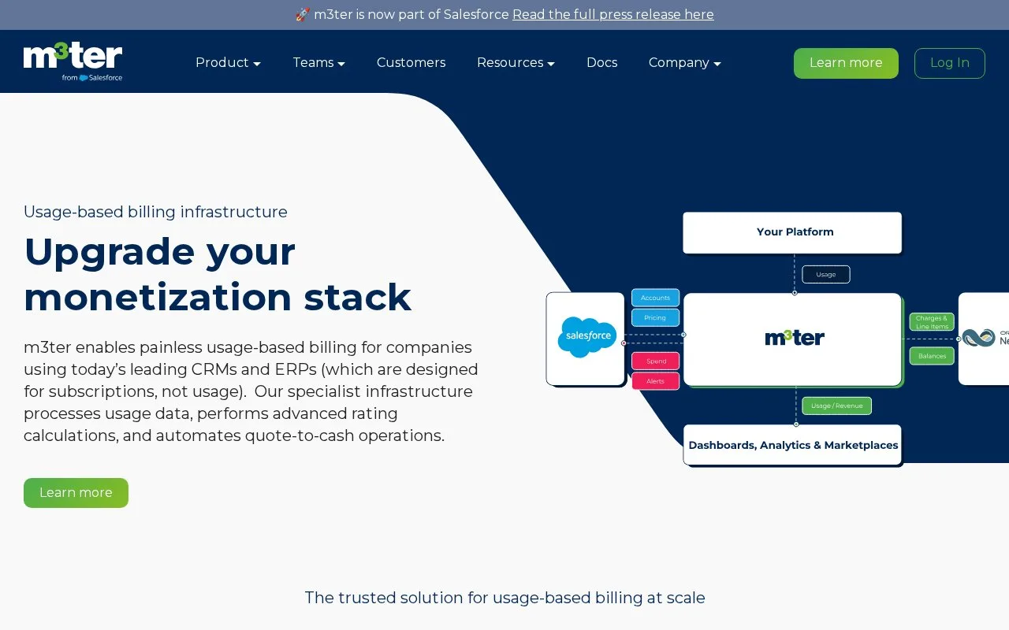Expand the Product dropdown menu

(x=228, y=63)
